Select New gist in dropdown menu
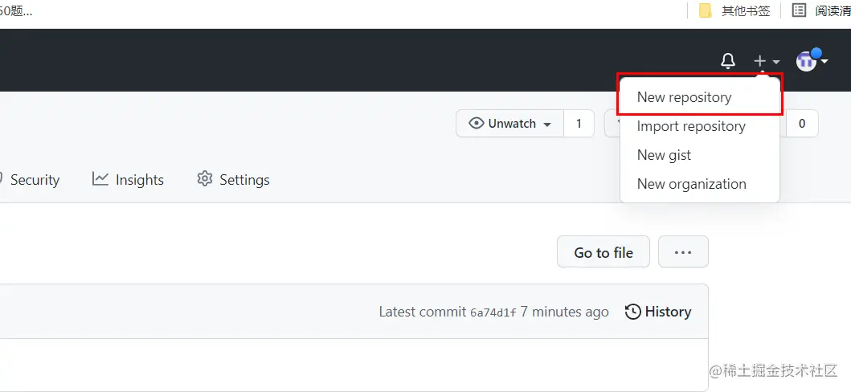This screenshot has height=392, width=851. (x=664, y=155)
